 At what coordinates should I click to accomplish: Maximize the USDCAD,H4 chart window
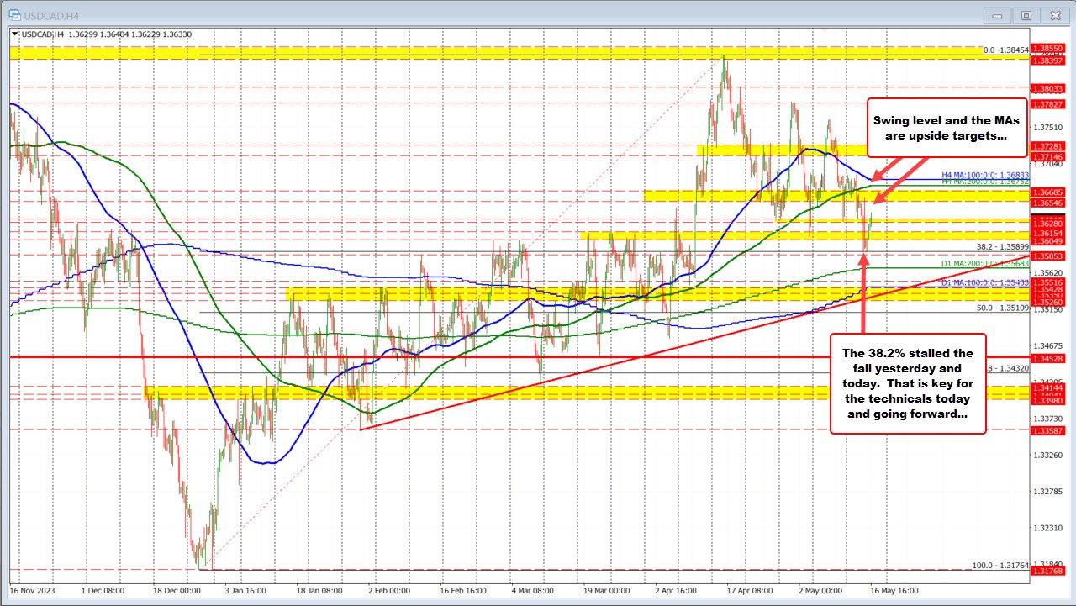[x=1026, y=15]
